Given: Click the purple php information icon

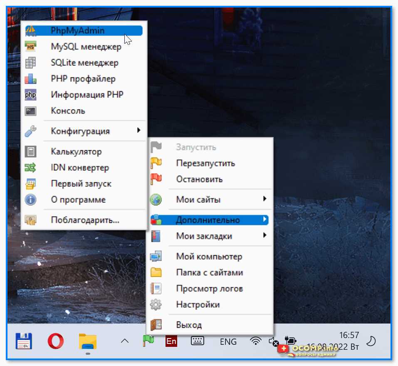Looking at the screenshot, I should pyautogui.click(x=30, y=95).
